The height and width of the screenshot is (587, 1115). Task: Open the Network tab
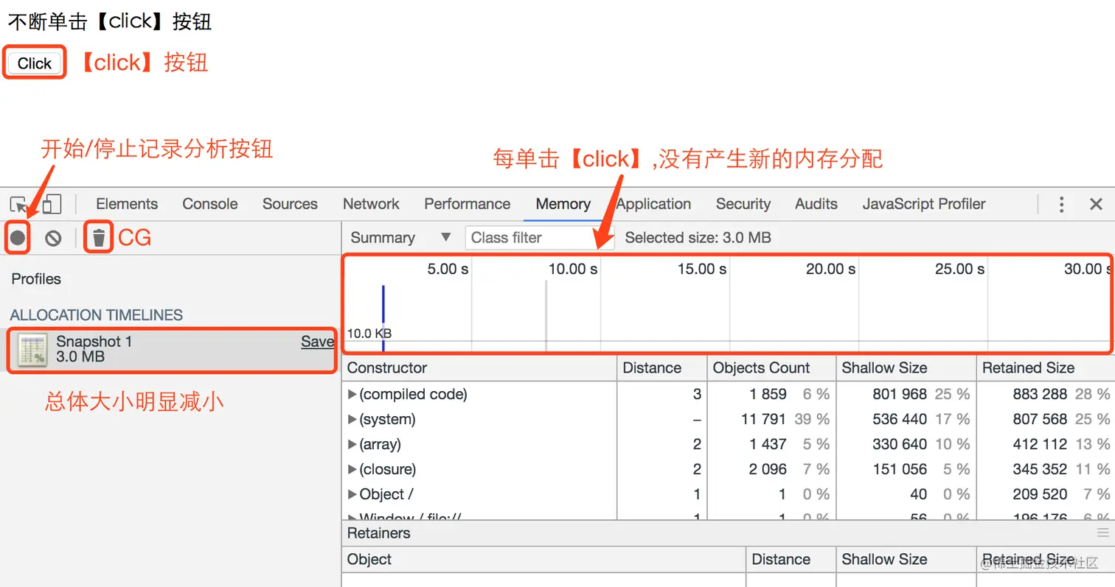tap(371, 204)
